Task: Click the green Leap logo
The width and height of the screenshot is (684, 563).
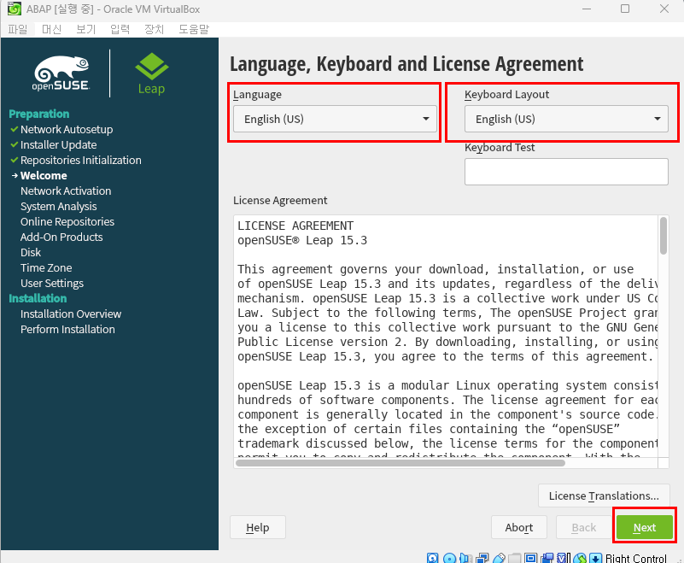Action: tap(151, 73)
